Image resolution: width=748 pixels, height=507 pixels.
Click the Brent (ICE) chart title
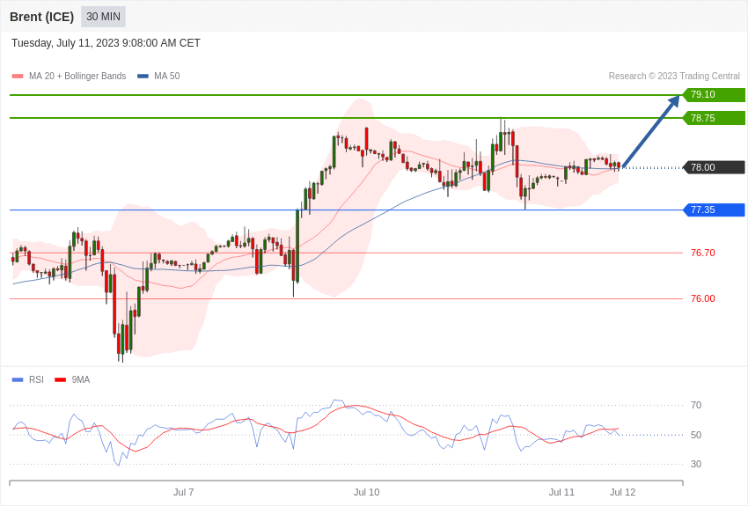[x=42, y=17]
